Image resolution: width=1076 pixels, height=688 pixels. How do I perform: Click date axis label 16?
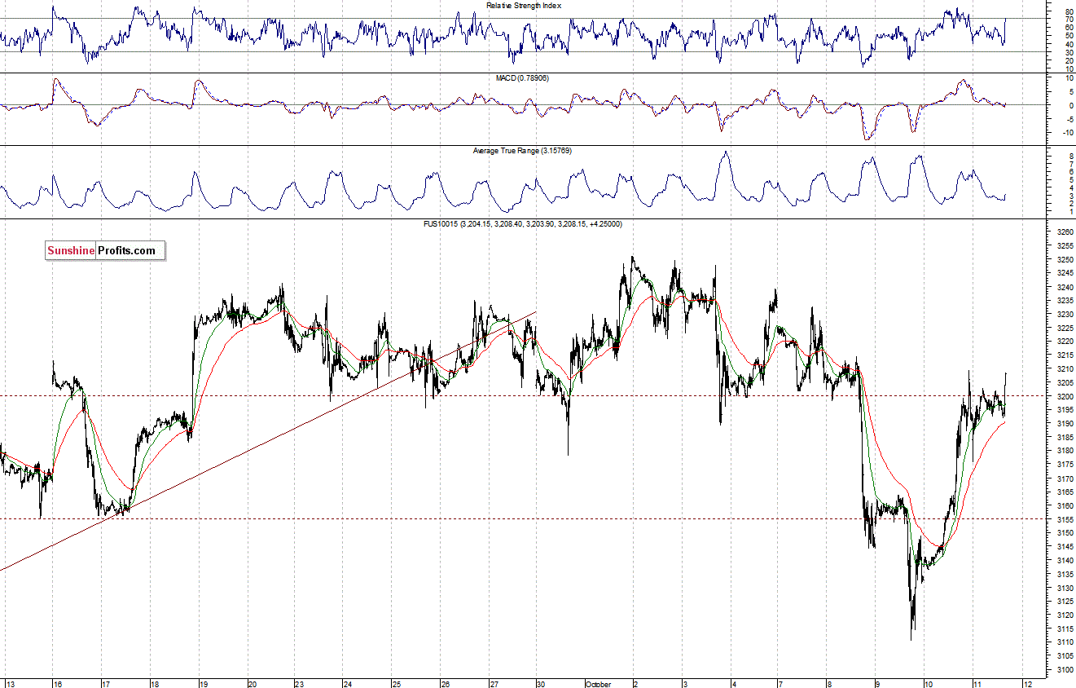point(58,684)
